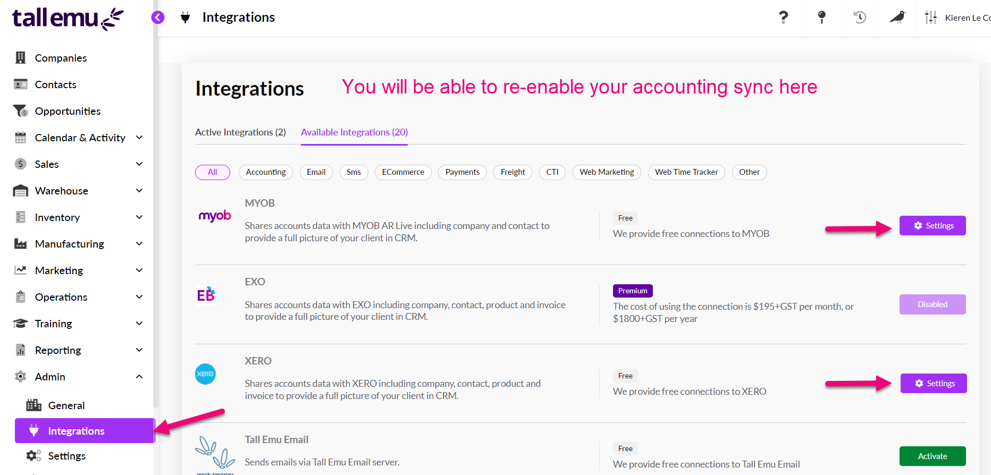Filter integrations by Sms
The image size is (991, 475).
(354, 172)
